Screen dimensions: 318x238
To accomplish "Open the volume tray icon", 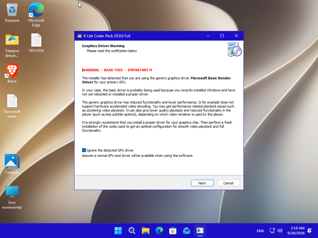I will pyautogui.click(x=280, y=231).
